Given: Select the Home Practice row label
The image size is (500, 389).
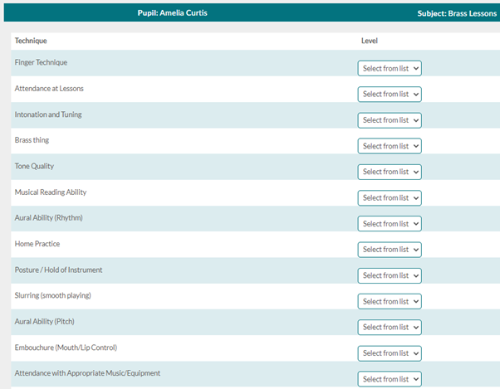Looking at the screenshot, I should click(37, 244).
